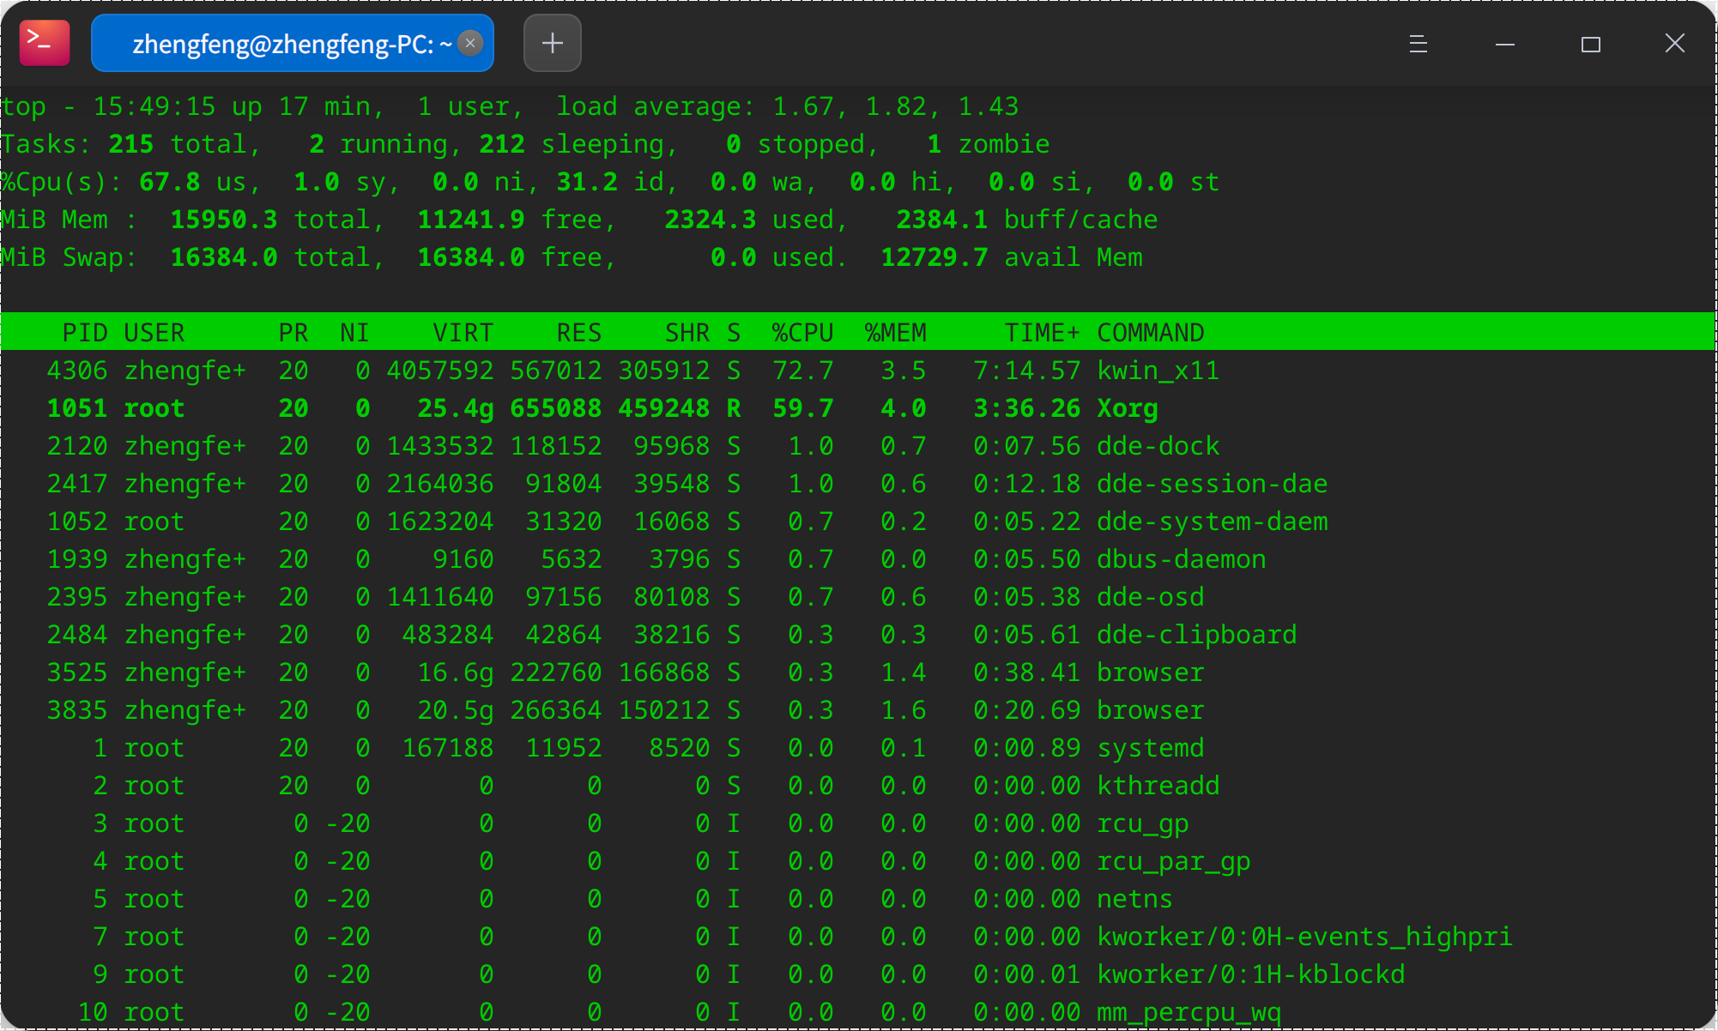Click the dde-clipboard process name
Screen dimensions: 1718x1031
1196,635
